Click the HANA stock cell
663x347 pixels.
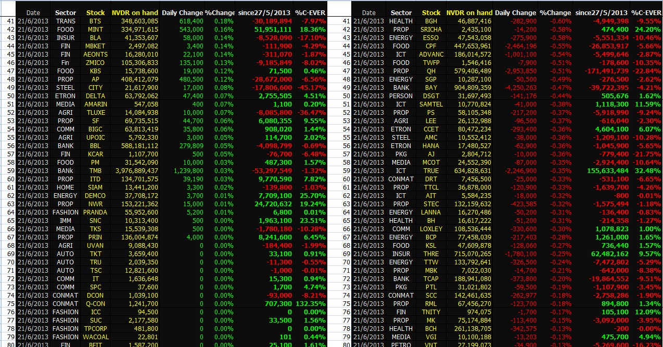click(431, 146)
